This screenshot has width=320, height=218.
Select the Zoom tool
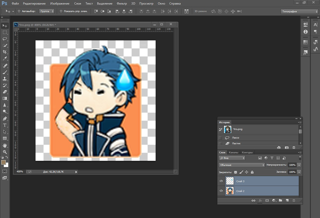click(x=5, y=152)
